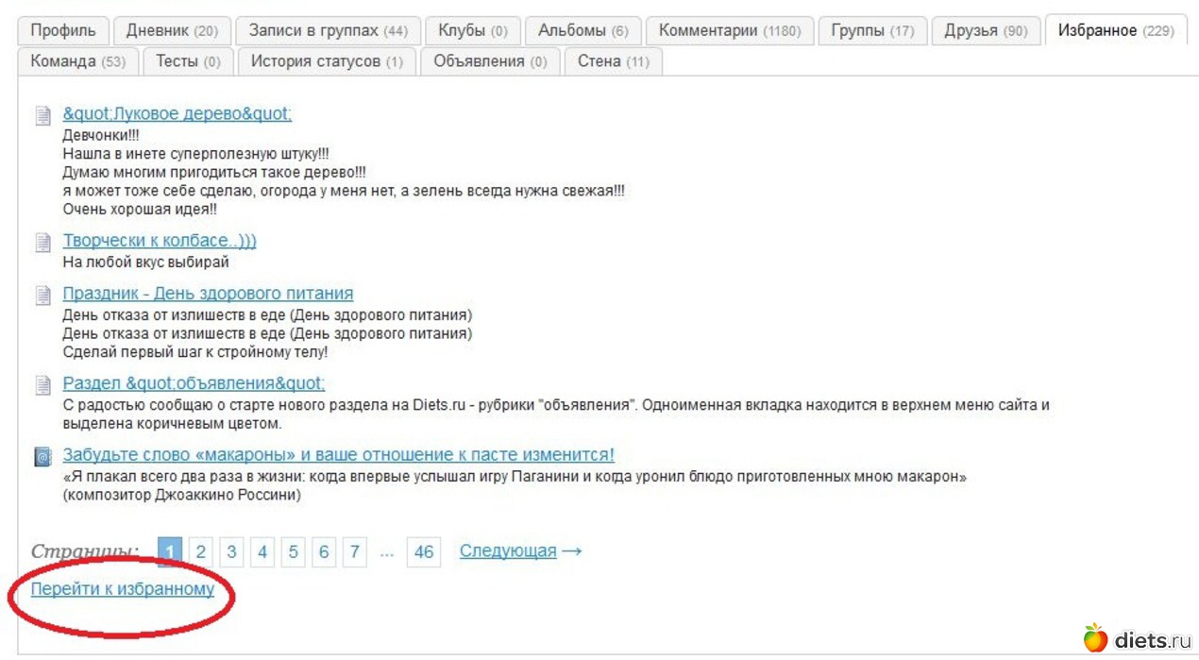Switch to the "История статусов" tab

click(x=327, y=61)
